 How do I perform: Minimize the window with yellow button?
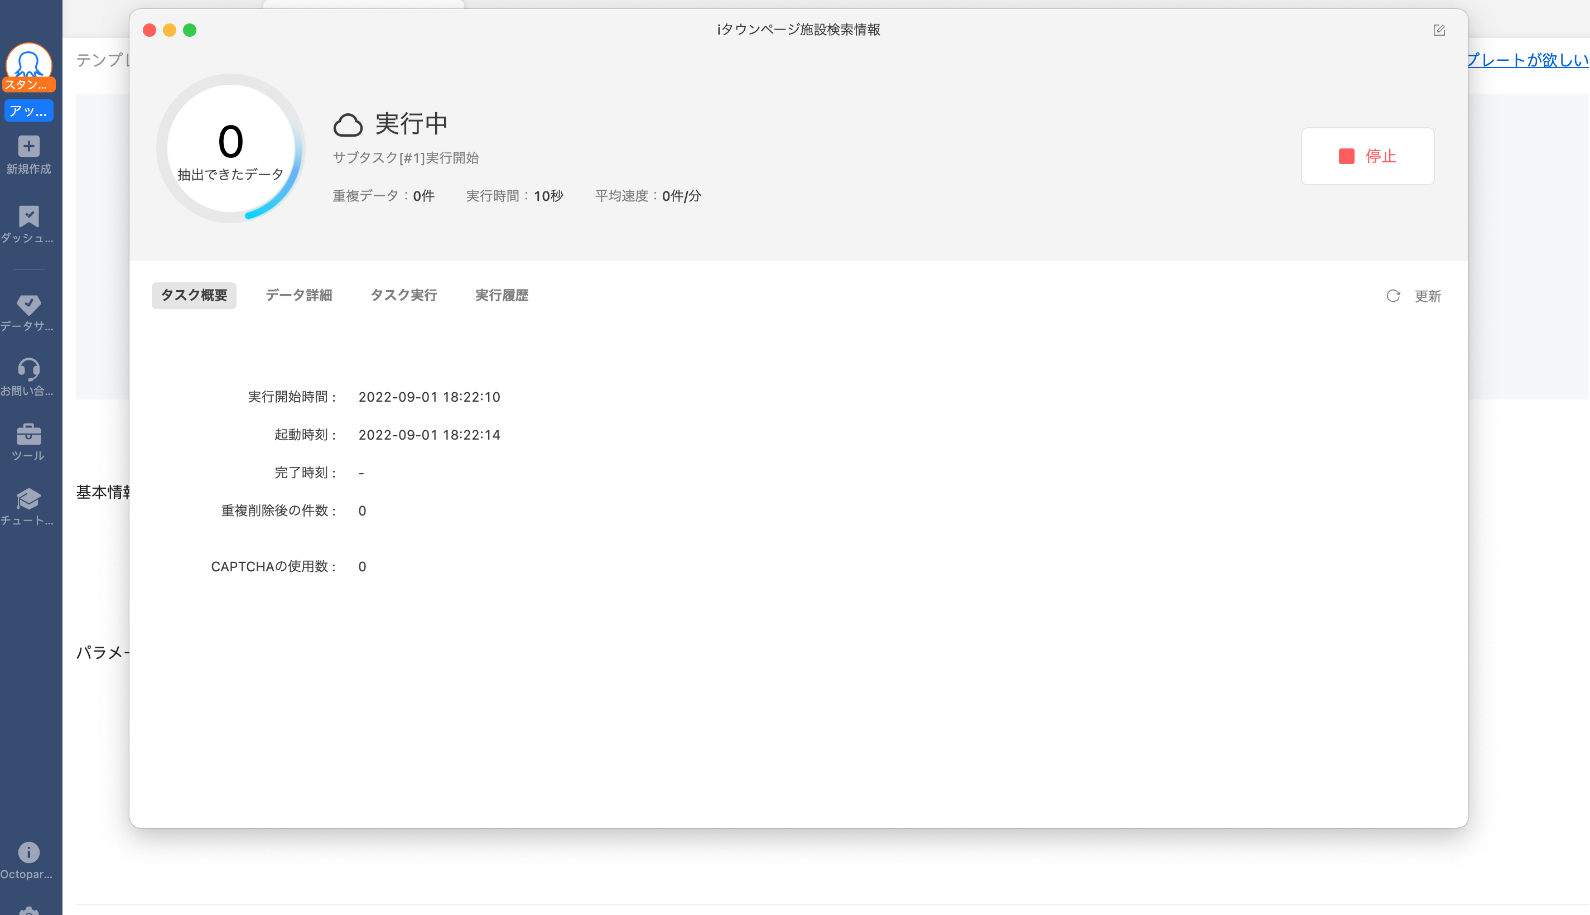tap(170, 30)
